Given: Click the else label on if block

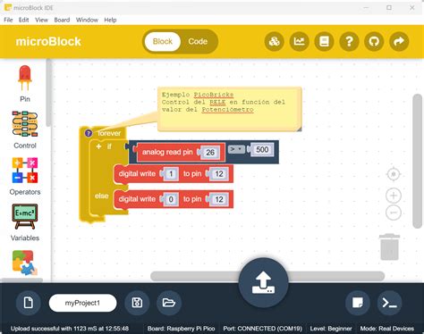Looking at the screenshot, I should [x=101, y=196].
